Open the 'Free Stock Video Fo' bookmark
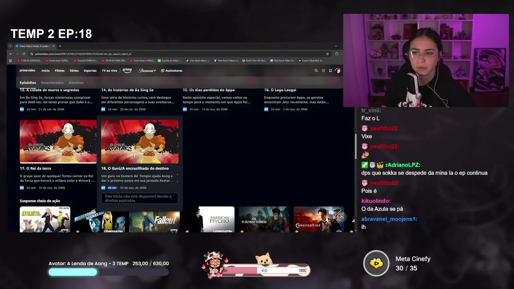The width and height of the screenshot is (514, 289). click(283, 61)
